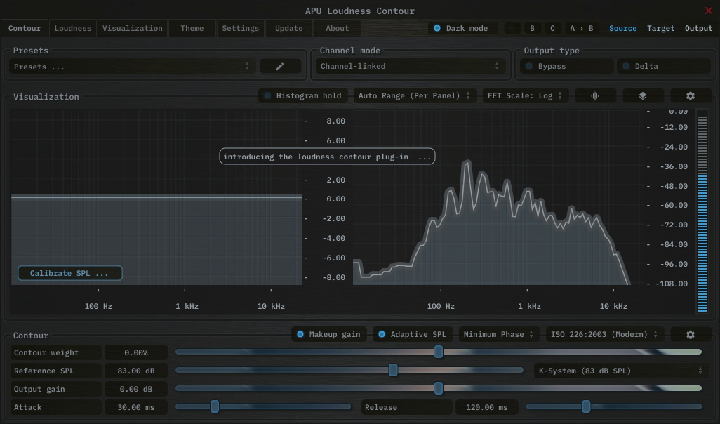
Task: Open the Presets dropdown list
Action: pos(131,67)
